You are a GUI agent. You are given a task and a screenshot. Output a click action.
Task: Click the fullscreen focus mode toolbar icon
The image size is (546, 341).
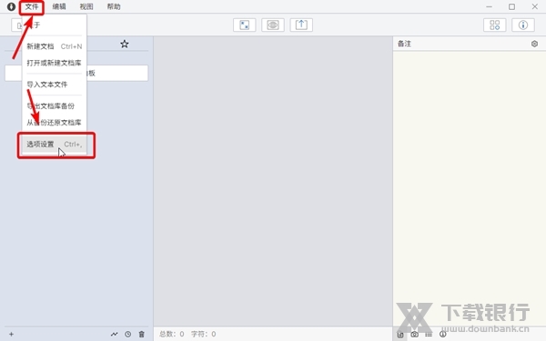tap(245, 25)
